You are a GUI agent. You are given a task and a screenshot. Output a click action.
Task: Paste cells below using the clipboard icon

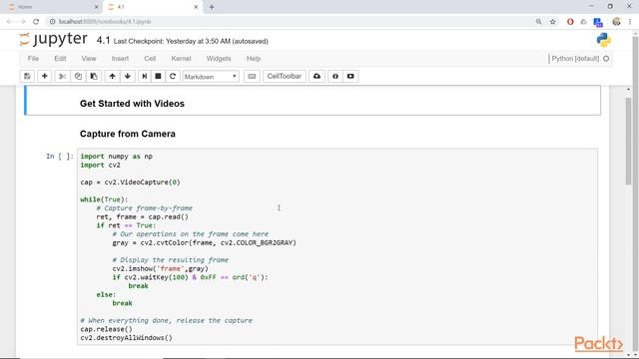94,76
